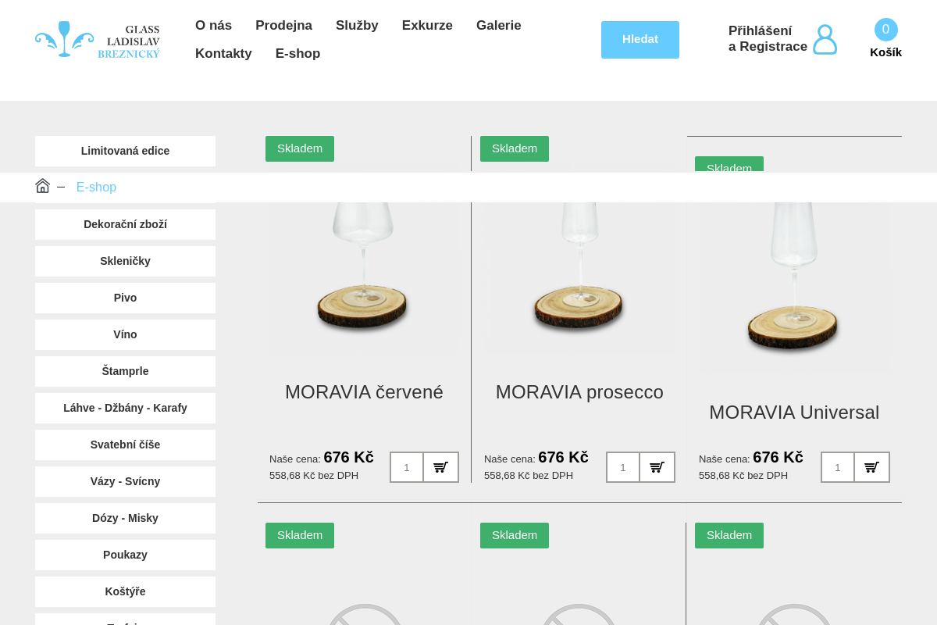This screenshot has width=937, height=625.
Task: Open Dózy - Misky category
Action: [125, 518]
